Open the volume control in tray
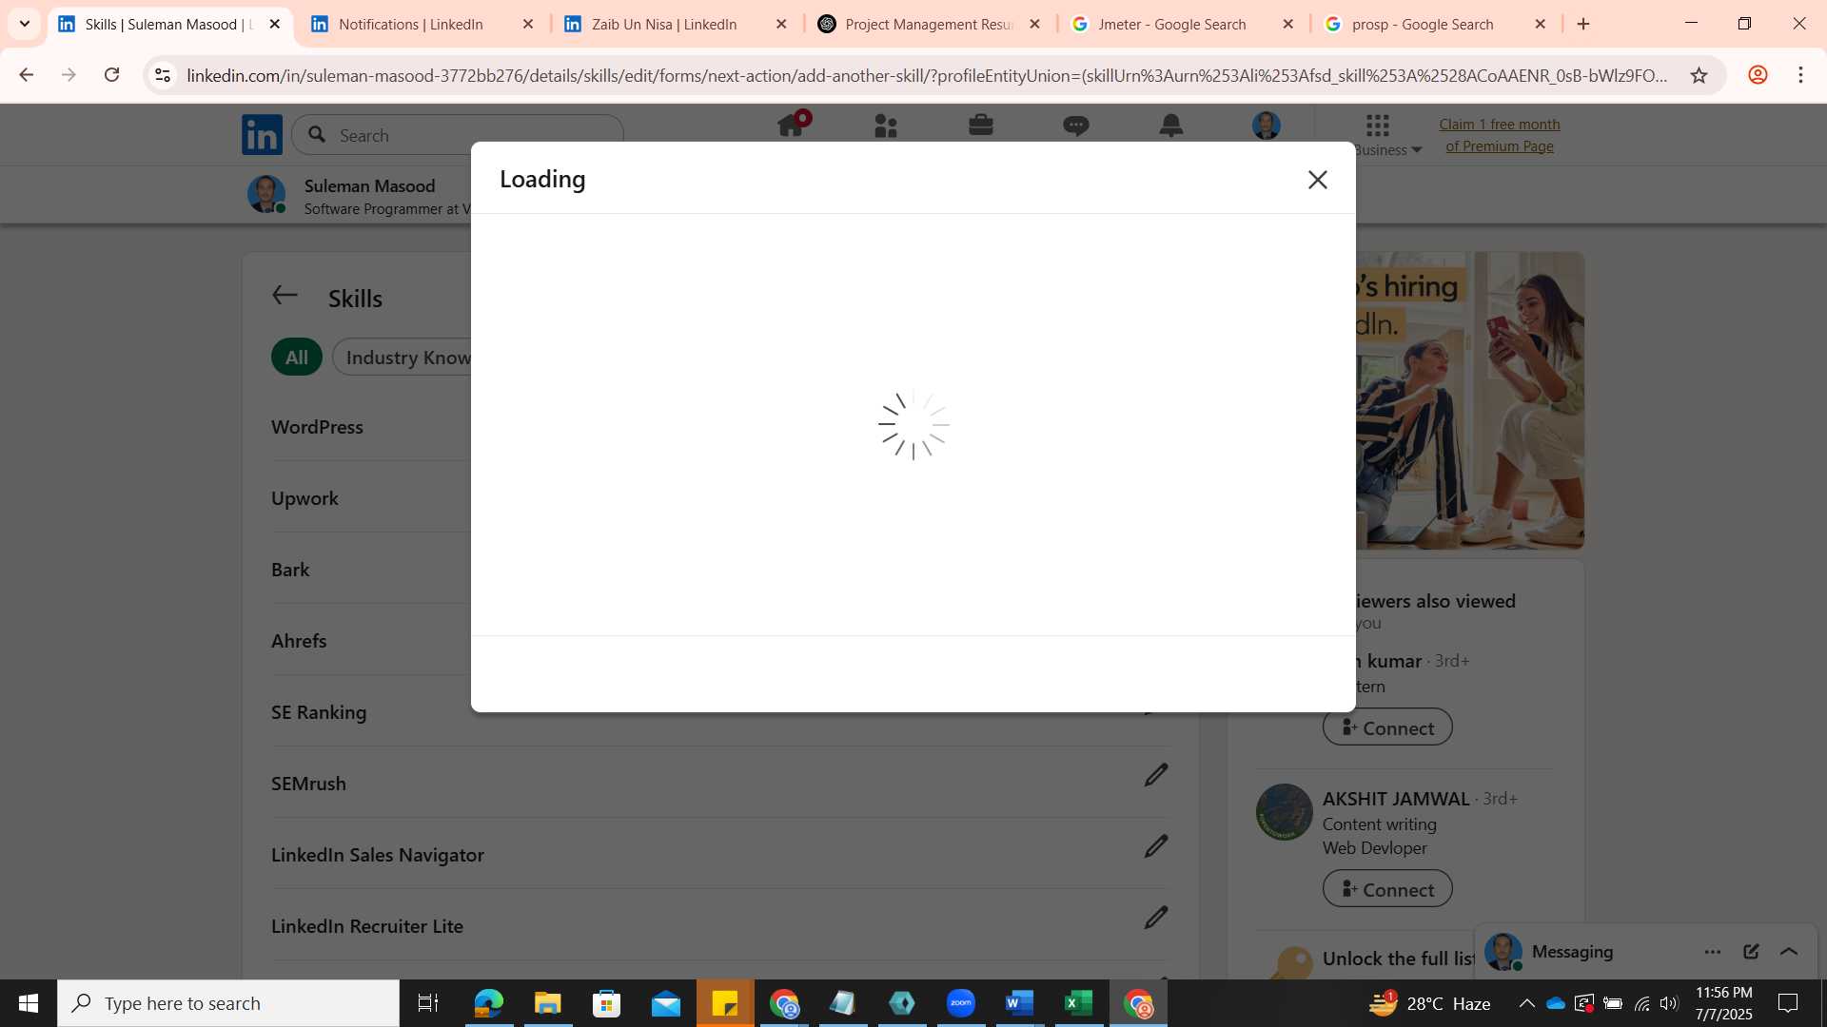 click(1669, 1003)
